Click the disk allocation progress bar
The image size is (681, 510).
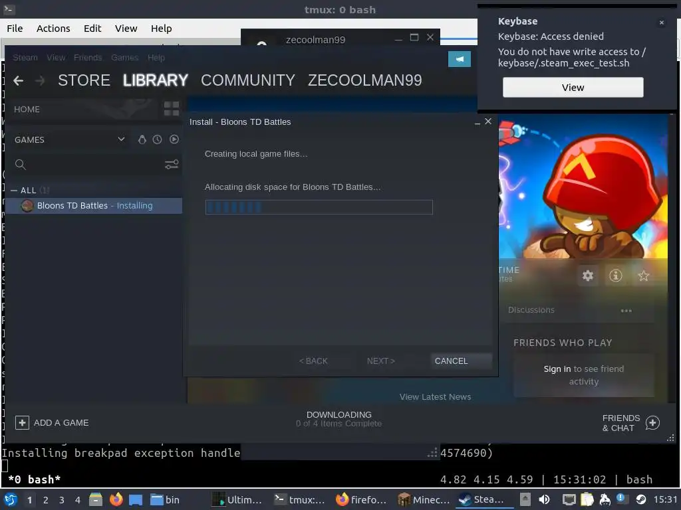pos(319,207)
